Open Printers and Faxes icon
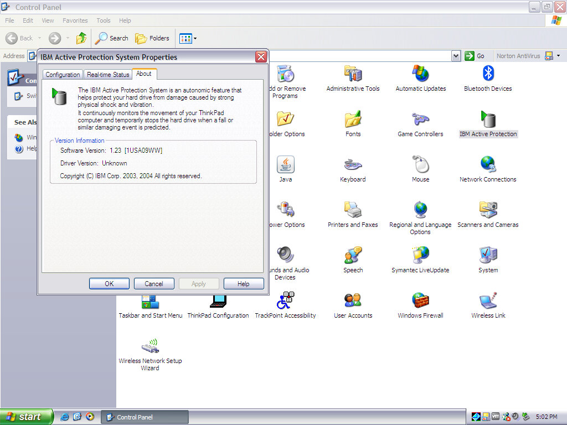 (x=353, y=210)
